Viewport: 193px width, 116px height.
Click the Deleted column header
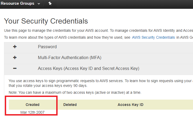tap(70, 105)
